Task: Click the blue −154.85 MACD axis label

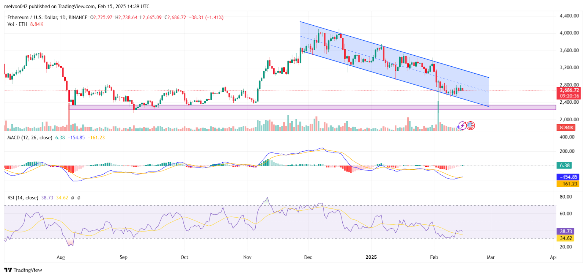Action: pyautogui.click(x=568, y=177)
